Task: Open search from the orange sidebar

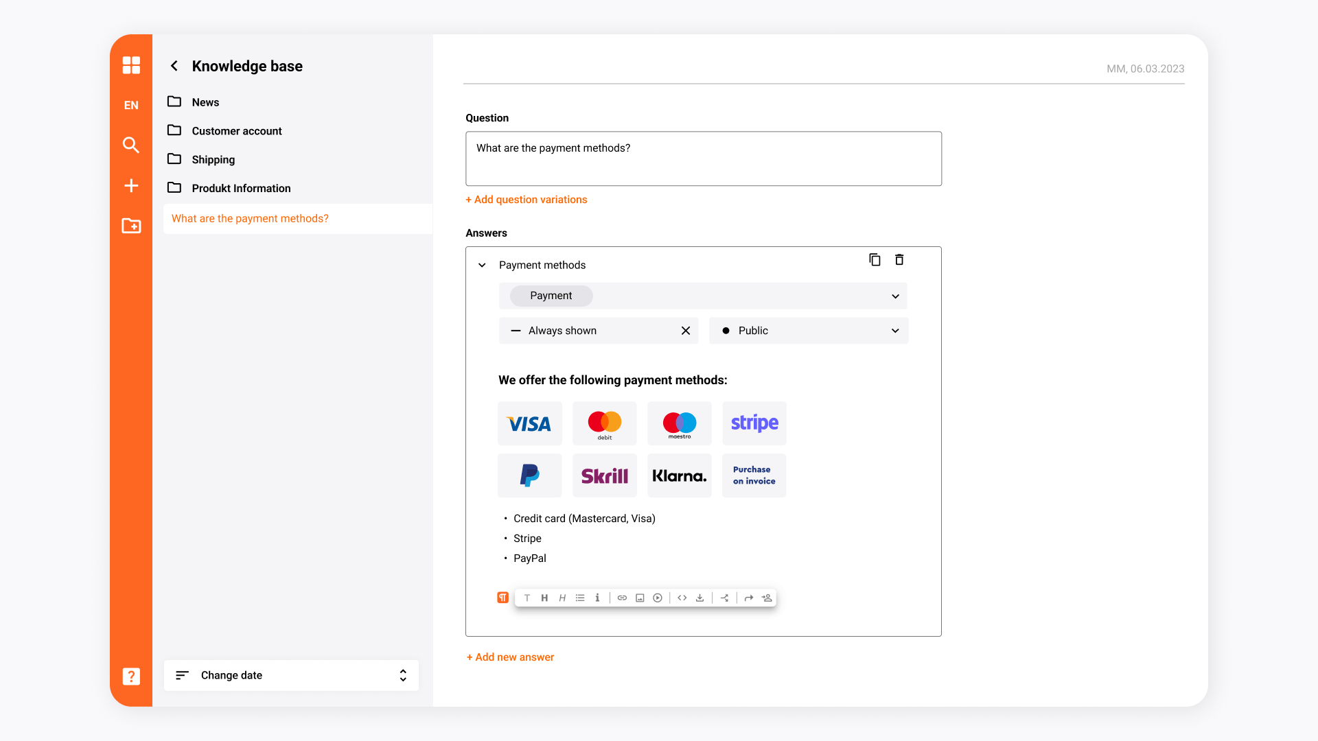Action: pyautogui.click(x=131, y=145)
